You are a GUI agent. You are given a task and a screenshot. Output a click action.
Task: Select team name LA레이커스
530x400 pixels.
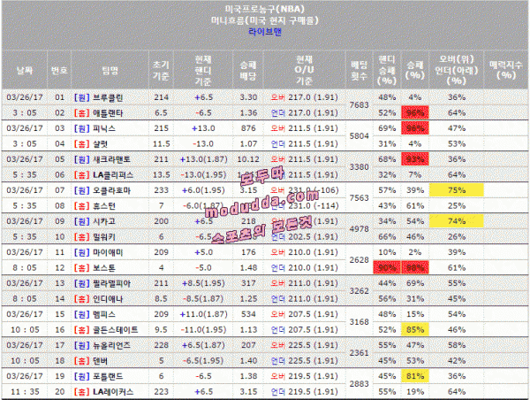pyautogui.click(x=113, y=392)
